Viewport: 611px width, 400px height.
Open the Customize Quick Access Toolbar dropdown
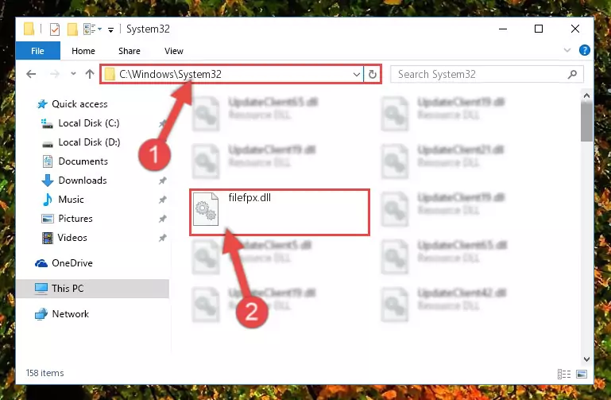click(110, 30)
